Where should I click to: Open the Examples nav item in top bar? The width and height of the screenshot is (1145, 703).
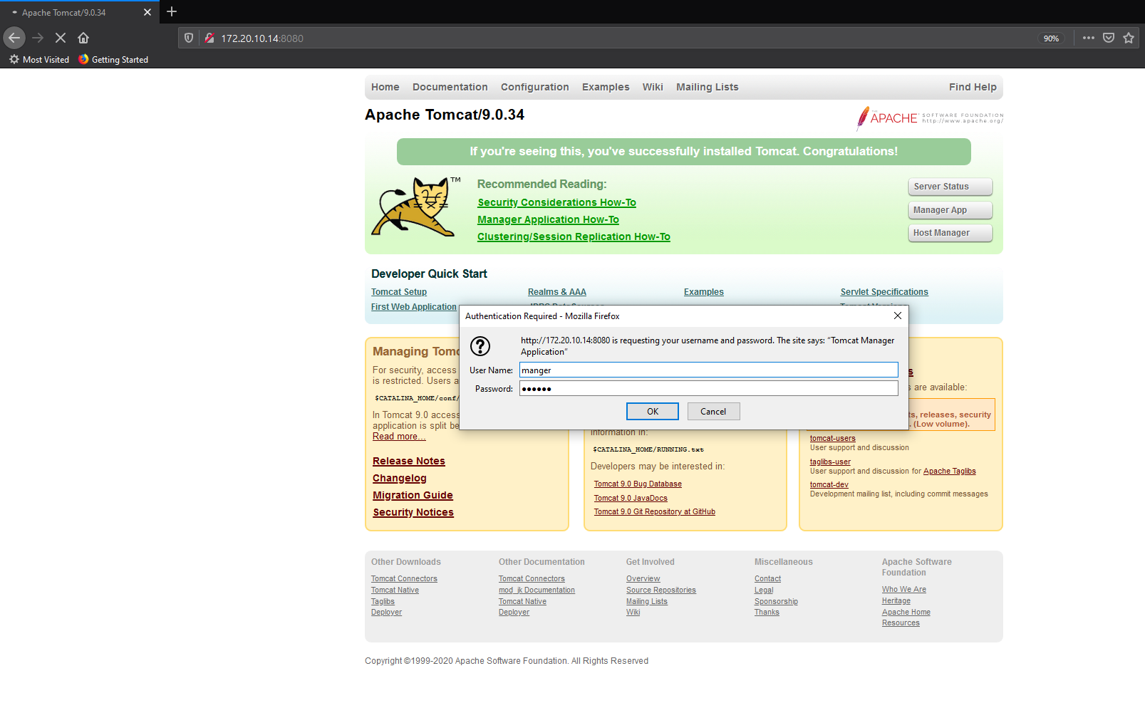pyautogui.click(x=606, y=87)
